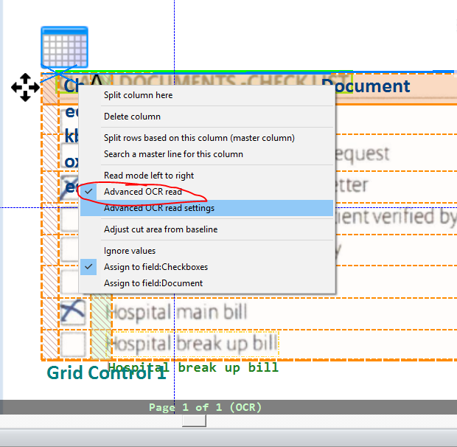This screenshot has height=447, width=457.
Task: Select 'Assign to field:Document'
Action: (x=153, y=283)
